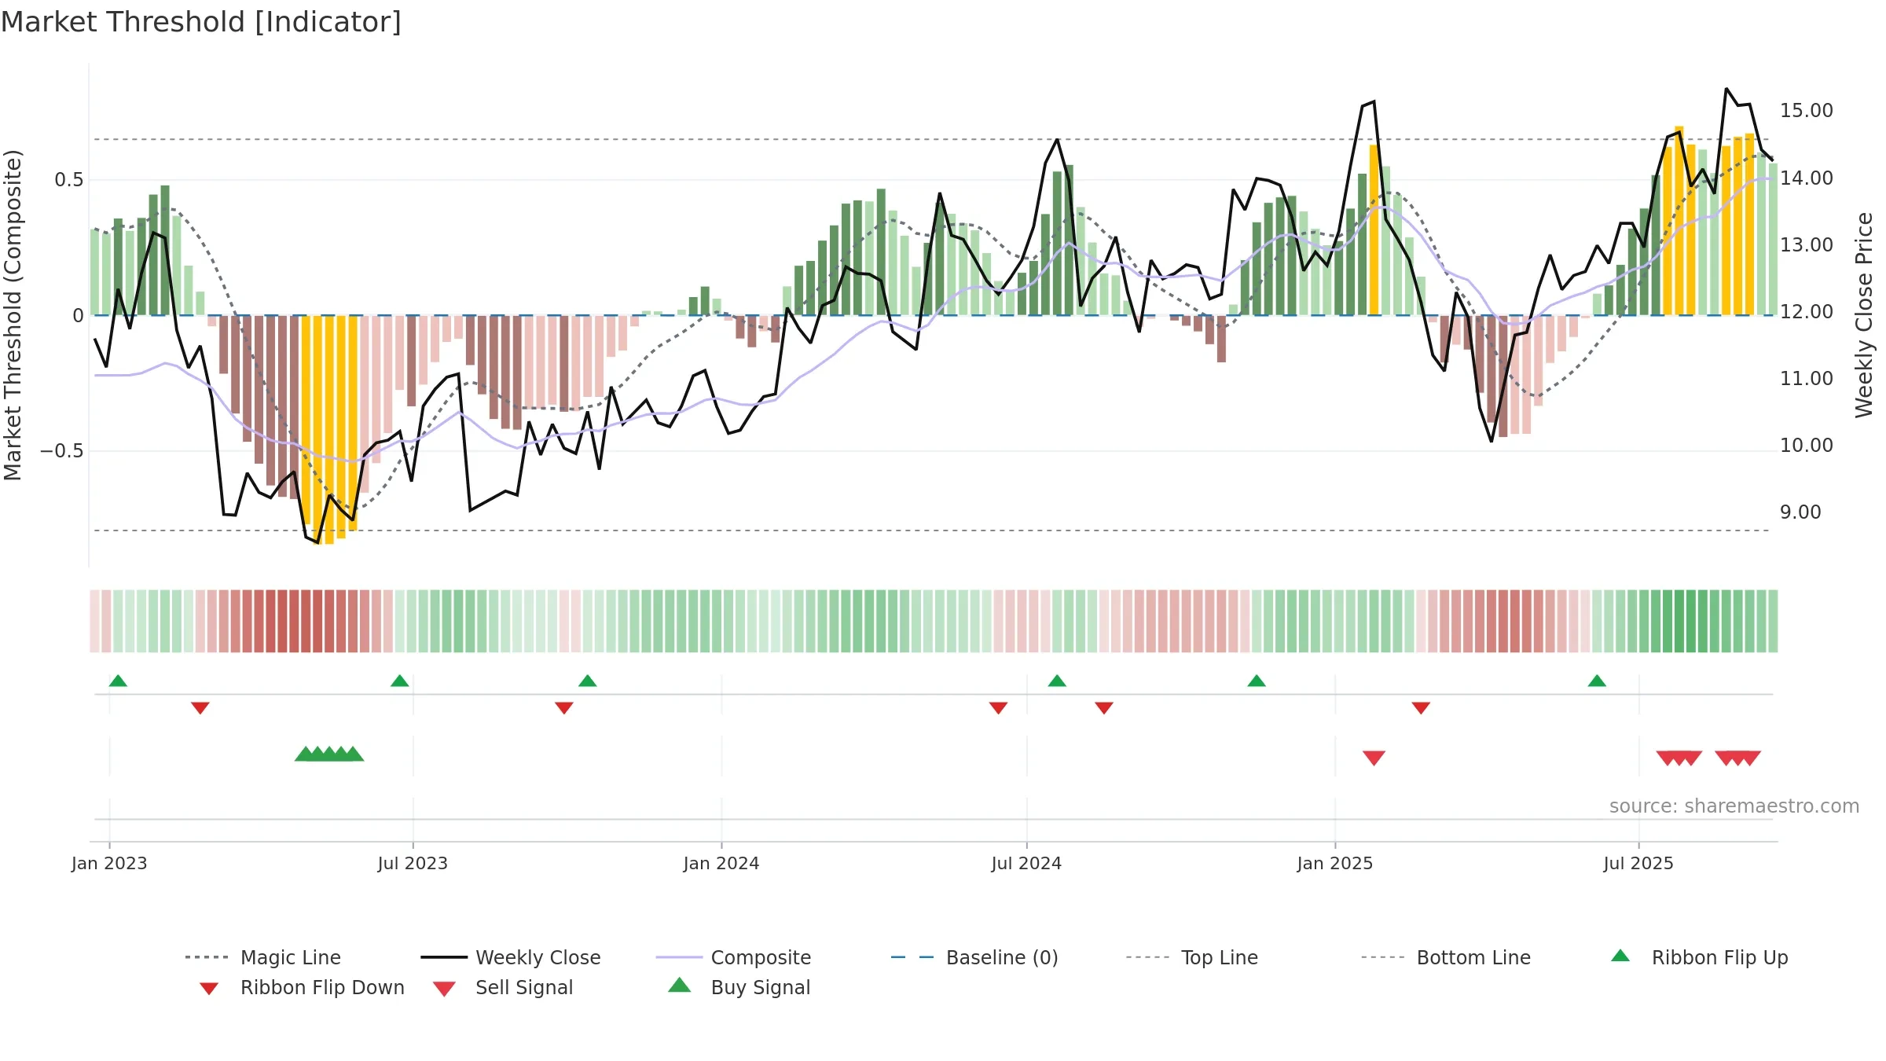The width and height of the screenshot is (1886, 1061).
Task: Click the 0.5 tick on the left axis
Action: coord(68,180)
